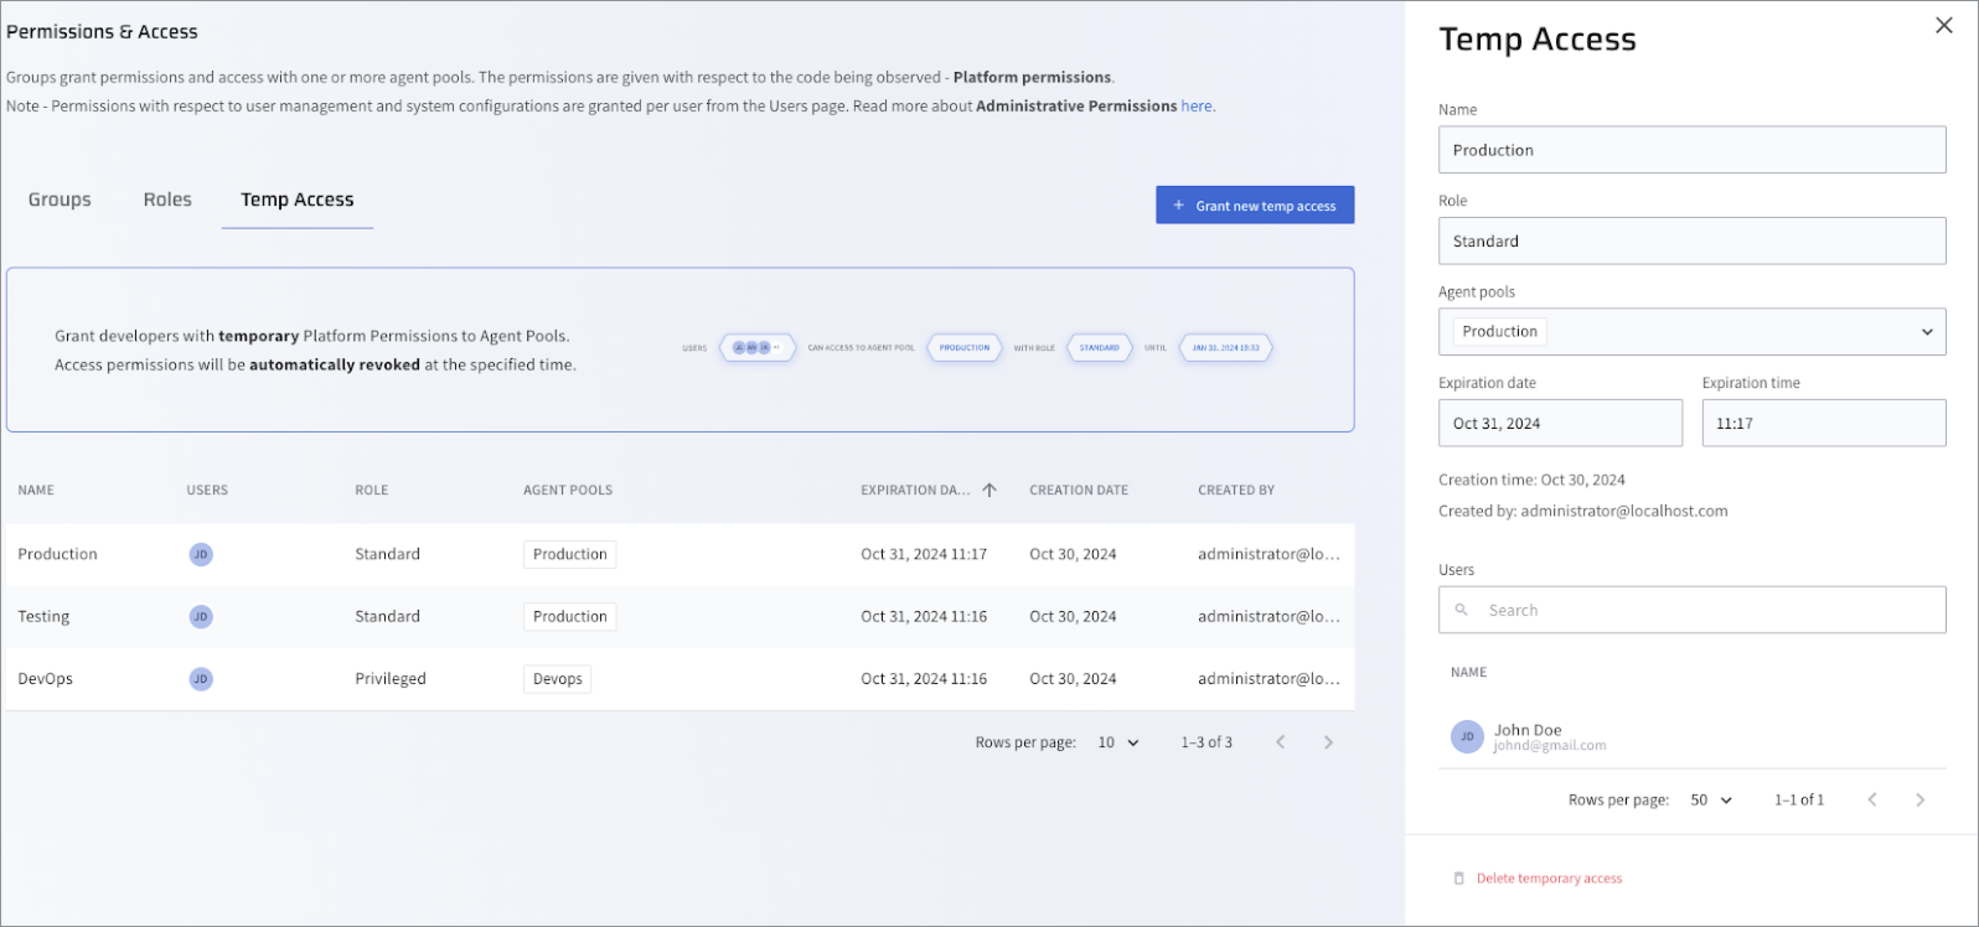1979x927 pixels.
Task: Close the Temp Access side panel
Action: point(1943,25)
